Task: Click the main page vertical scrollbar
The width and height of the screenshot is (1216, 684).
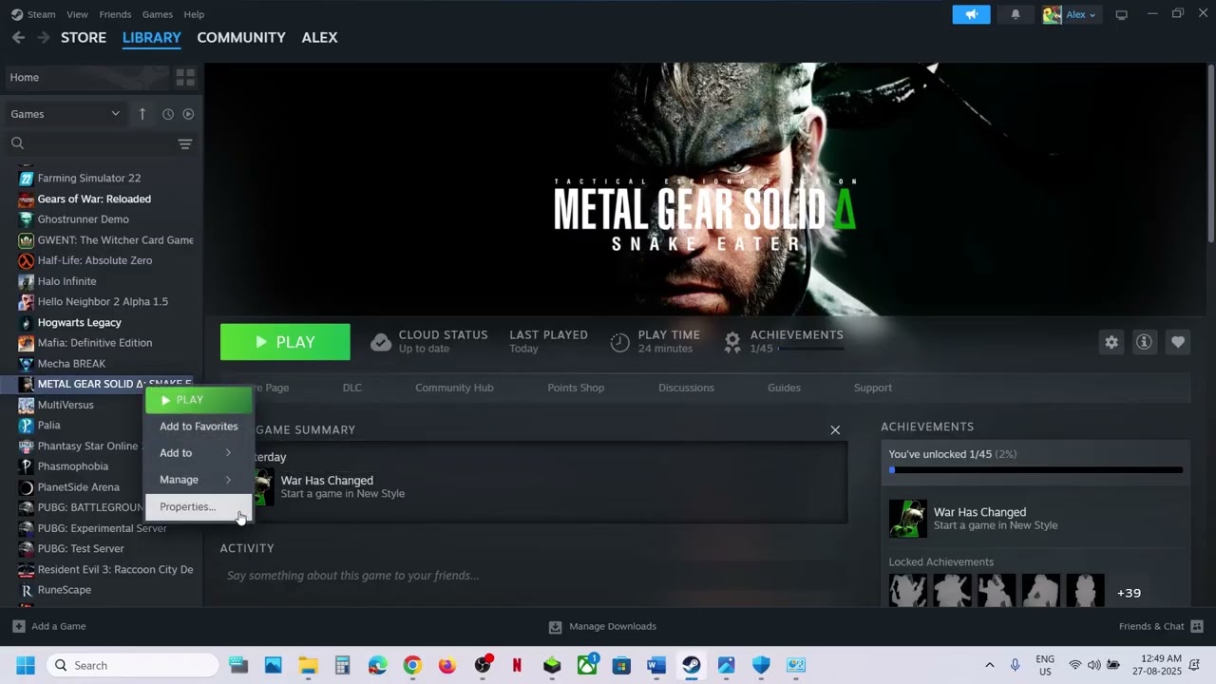Action: coord(1210,152)
